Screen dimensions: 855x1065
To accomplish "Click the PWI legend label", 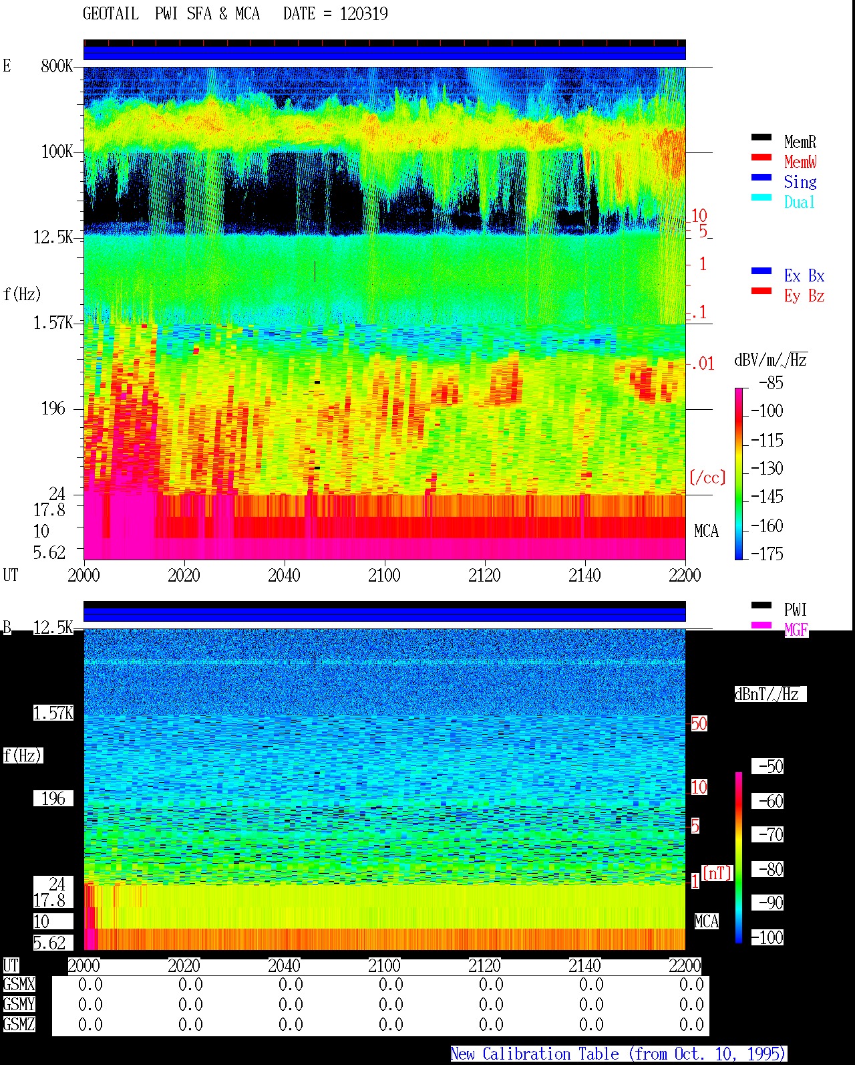I will point(796,610).
